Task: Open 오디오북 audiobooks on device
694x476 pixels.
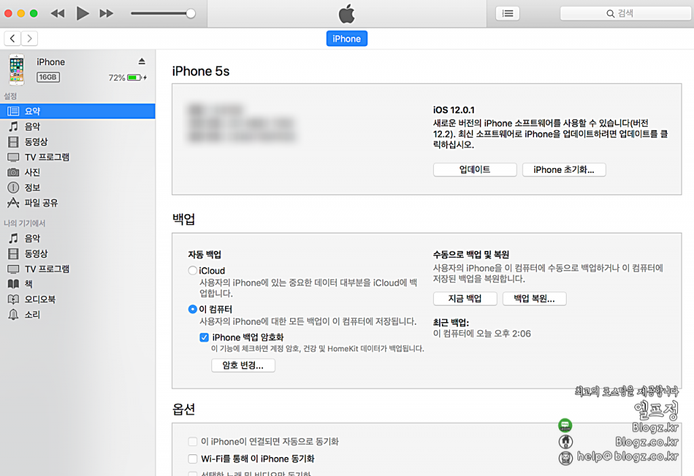Action: pos(77,299)
